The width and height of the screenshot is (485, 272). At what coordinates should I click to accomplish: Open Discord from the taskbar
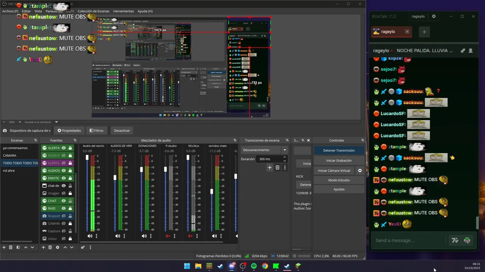coord(232,266)
